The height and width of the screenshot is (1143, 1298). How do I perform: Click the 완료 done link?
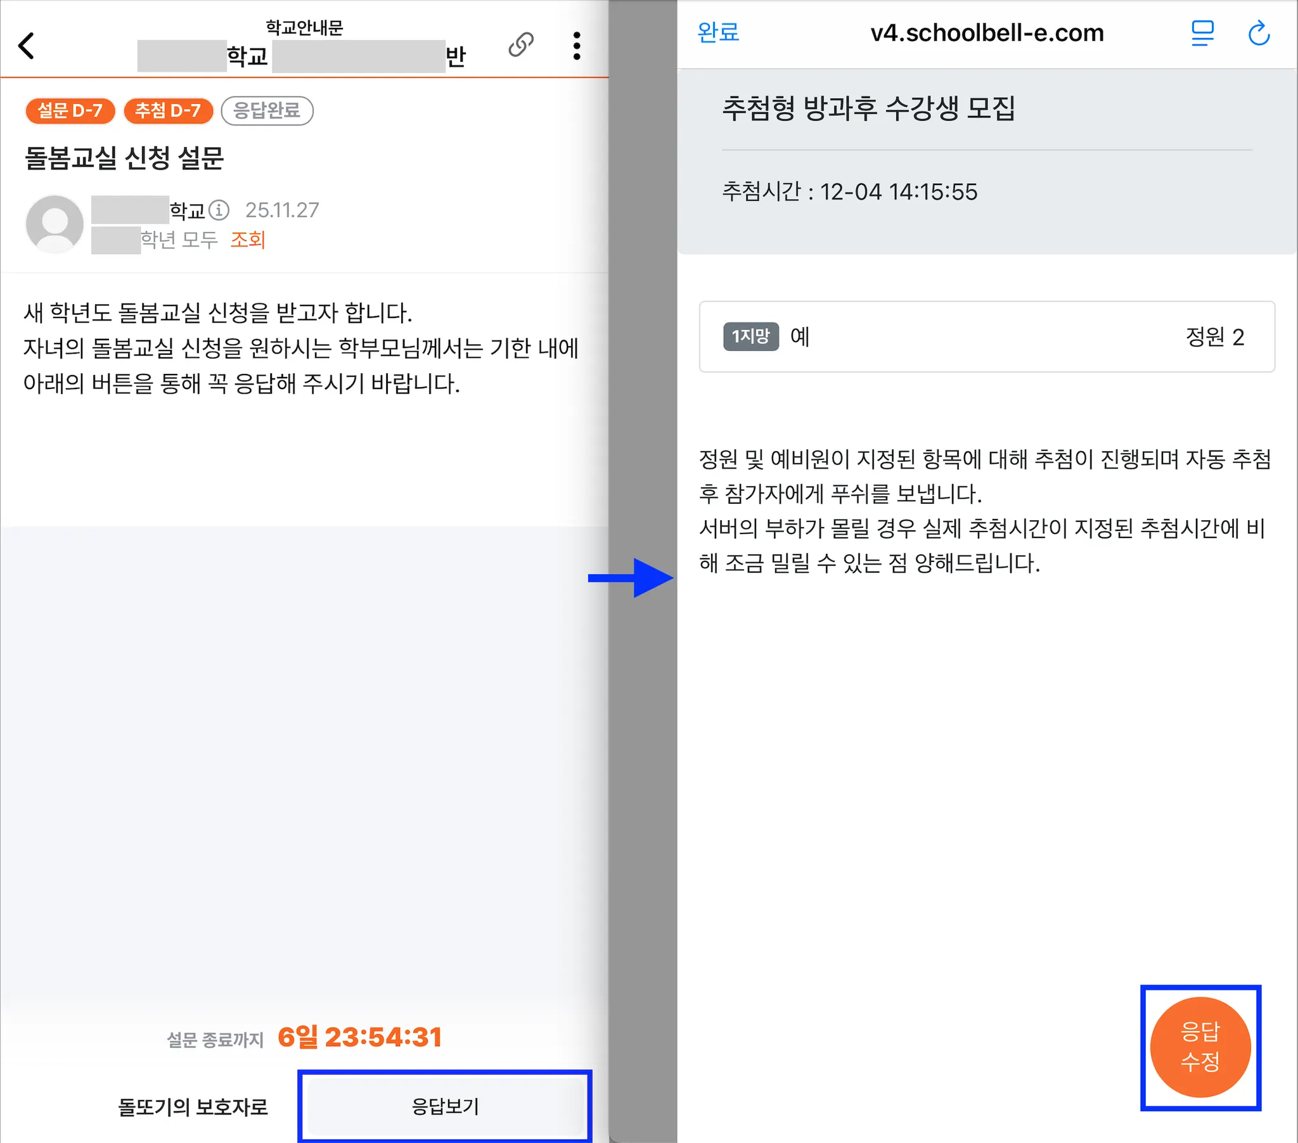718,32
